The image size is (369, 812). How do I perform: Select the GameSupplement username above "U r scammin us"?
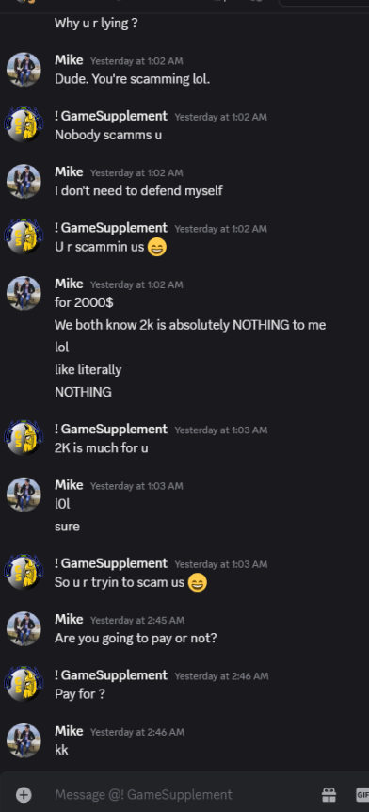click(x=111, y=228)
